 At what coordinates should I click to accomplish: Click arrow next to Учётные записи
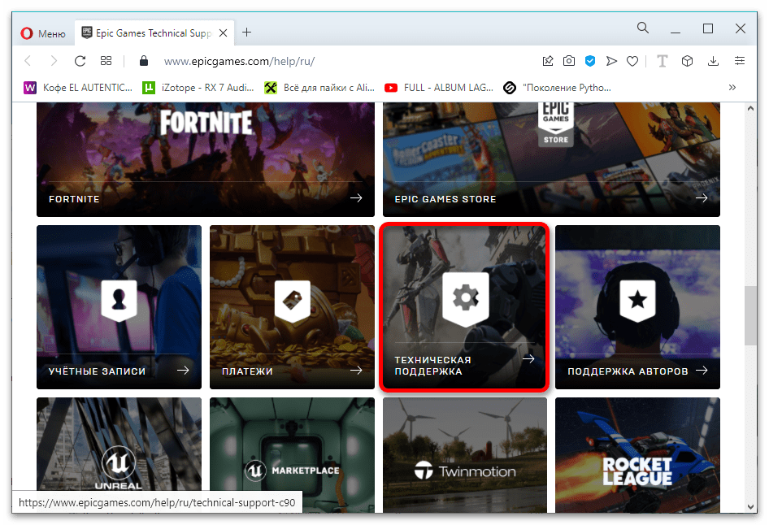[183, 370]
